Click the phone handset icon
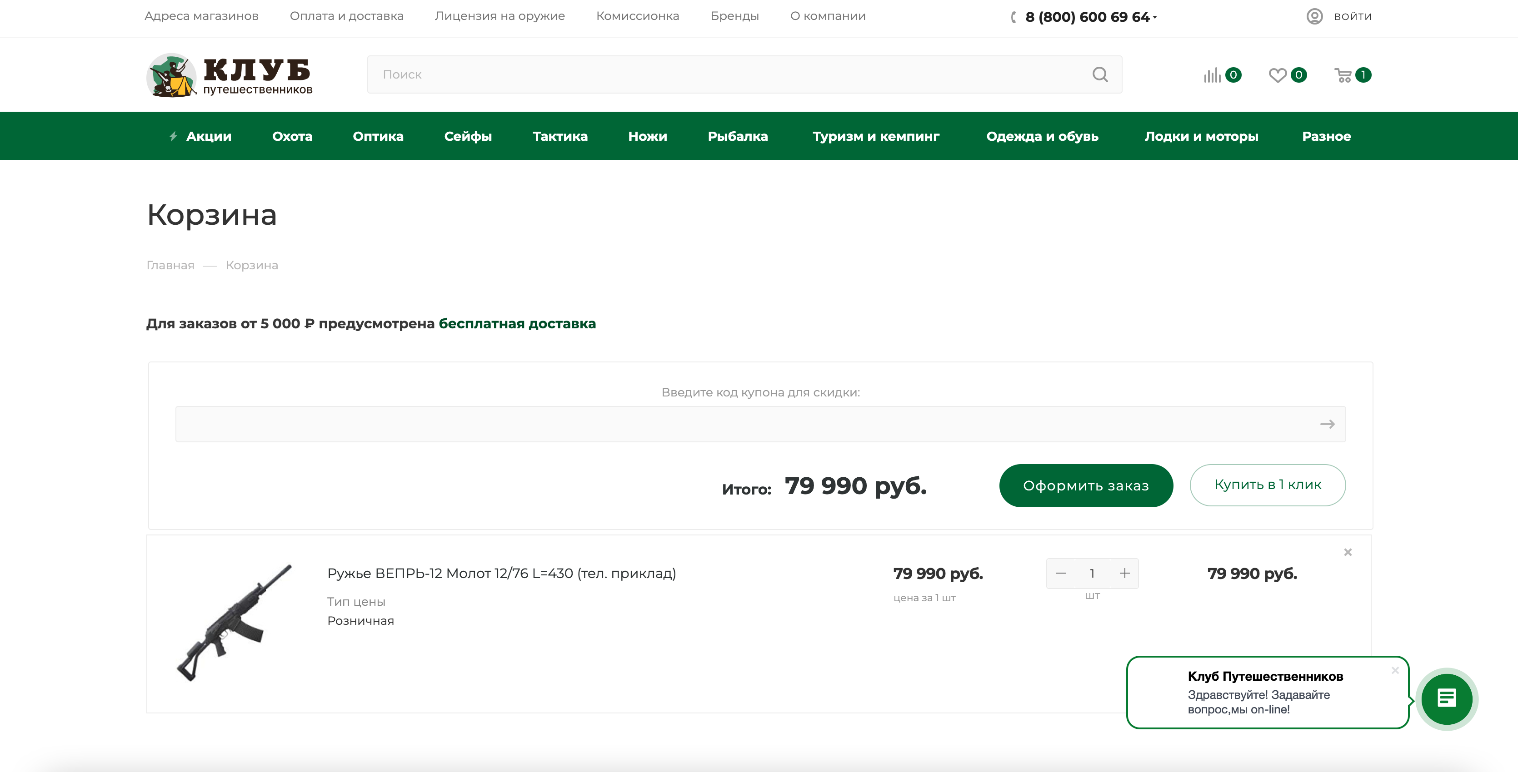 point(1014,18)
